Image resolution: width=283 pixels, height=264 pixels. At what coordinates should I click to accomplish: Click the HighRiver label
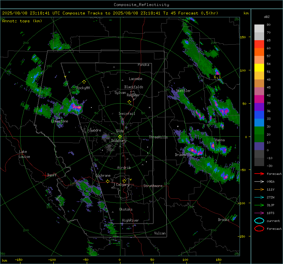click(130, 220)
